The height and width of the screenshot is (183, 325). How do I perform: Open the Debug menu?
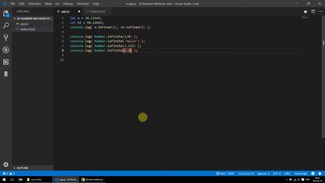pyautogui.click(x=68, y=4)
